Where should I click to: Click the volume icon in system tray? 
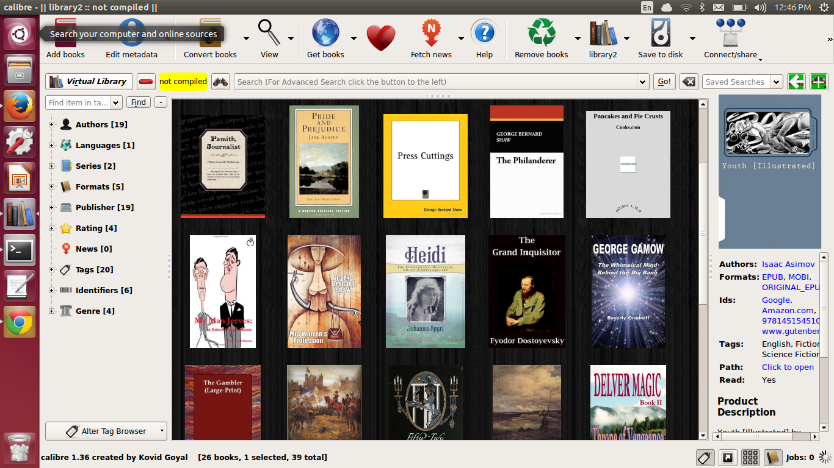(760, 7)
